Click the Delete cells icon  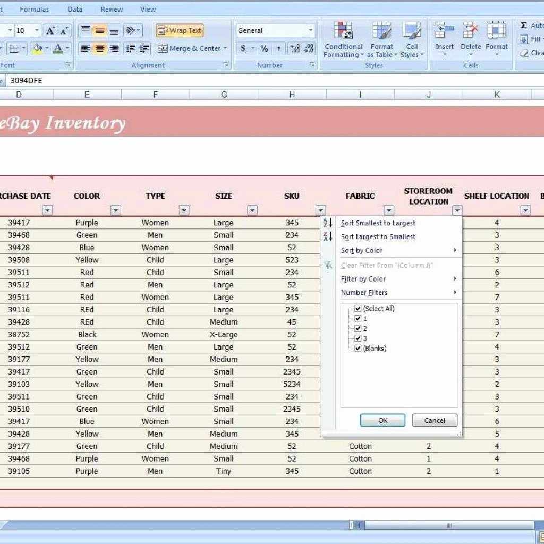point(471,30)
